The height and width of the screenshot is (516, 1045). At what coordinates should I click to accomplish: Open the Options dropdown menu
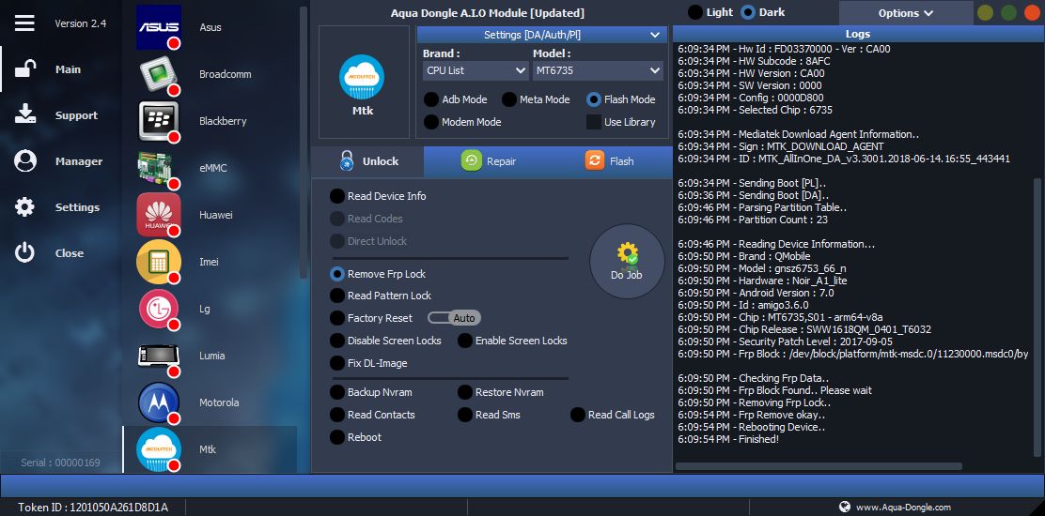pyautogui.click(x=906, y=12)
